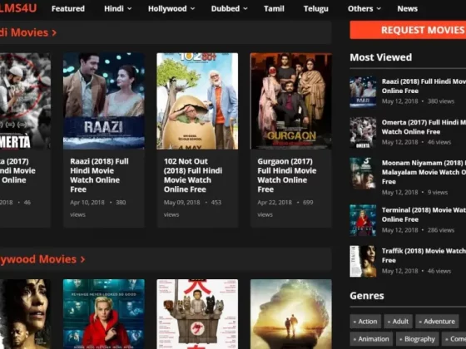Screen dimensions: 466x349
Task: Open the Traffik poster in Hollywood Movies row
Action: point(25,314)
